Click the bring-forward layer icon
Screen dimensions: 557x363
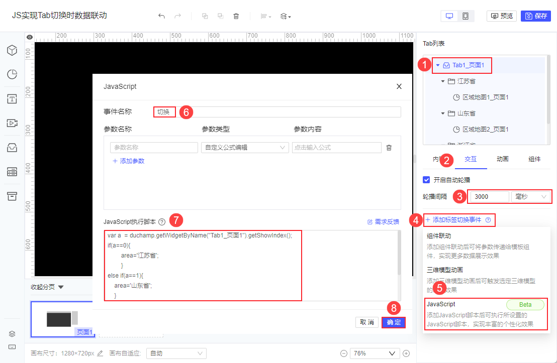point(205,16)
